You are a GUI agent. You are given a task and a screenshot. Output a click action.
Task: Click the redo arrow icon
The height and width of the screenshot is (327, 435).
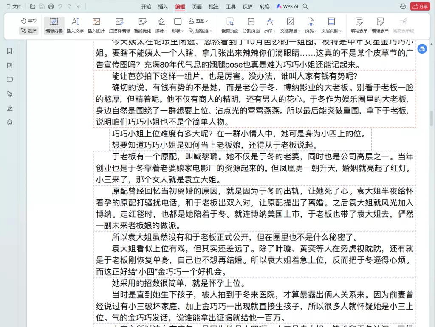69,6
